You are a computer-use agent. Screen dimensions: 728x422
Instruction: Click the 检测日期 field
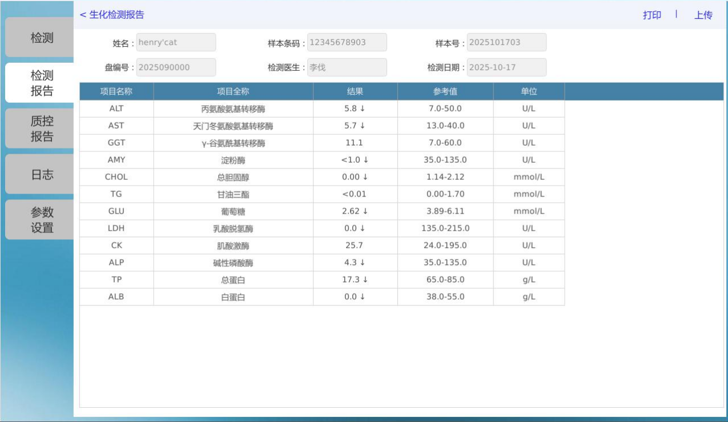click(x=506, y=67)
